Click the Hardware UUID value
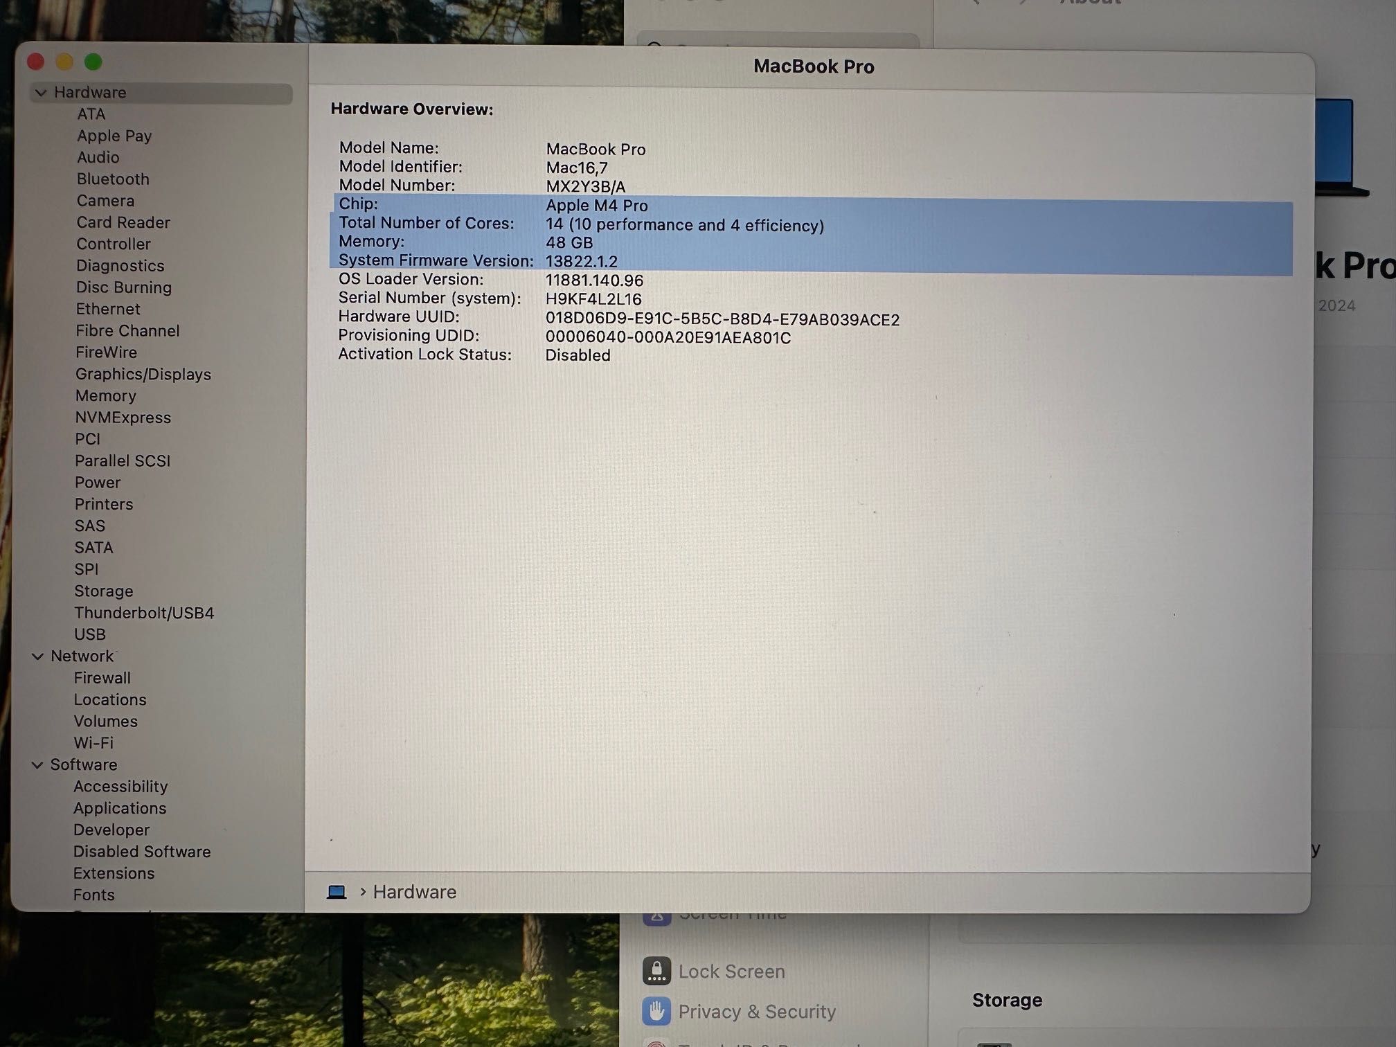Viewport: 1396px width, 1047px height. [722, 319]
